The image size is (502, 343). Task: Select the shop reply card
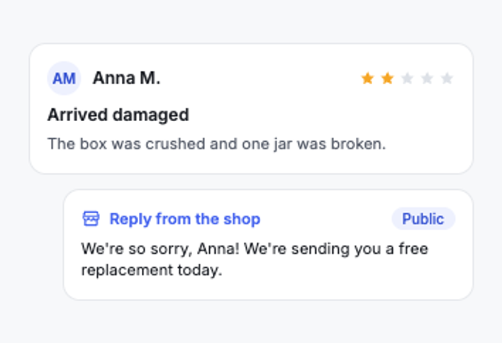click(x=269, y=245)
